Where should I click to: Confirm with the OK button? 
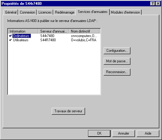coord(99,133)
